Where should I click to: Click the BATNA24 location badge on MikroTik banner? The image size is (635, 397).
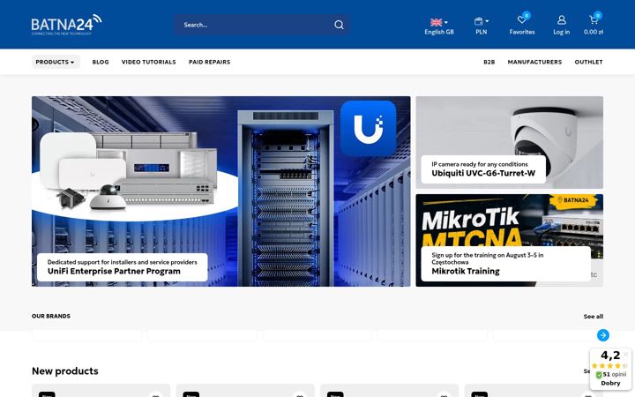pyautogui.click(x=573, y=200)
